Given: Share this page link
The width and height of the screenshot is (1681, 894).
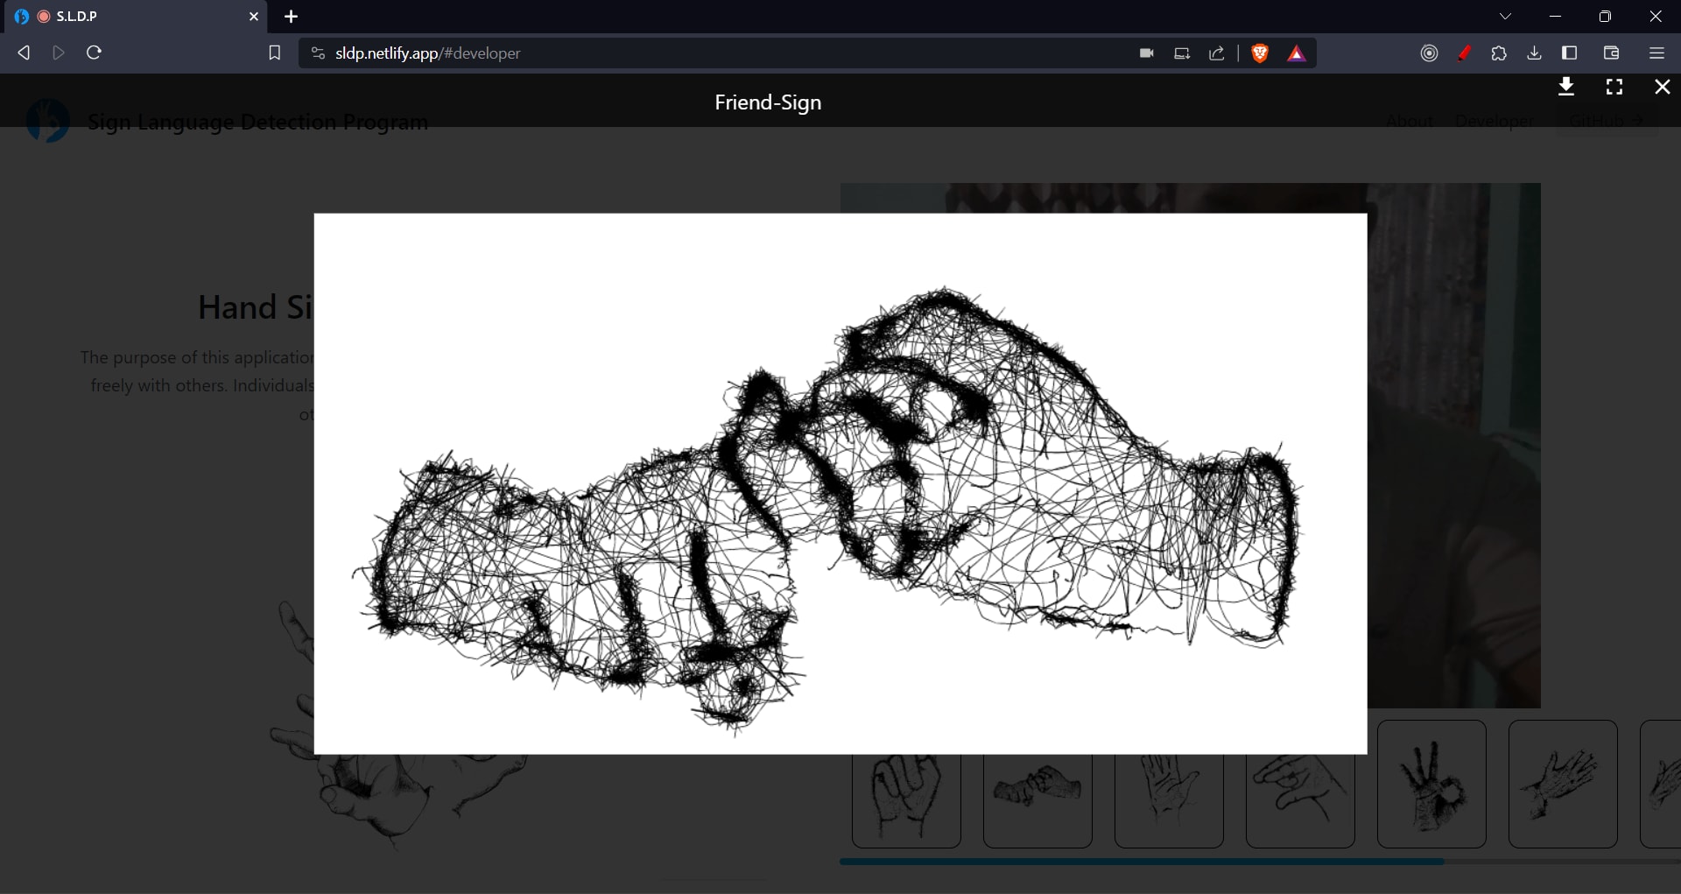Looking at the screenshot, I should [1217, 53].
